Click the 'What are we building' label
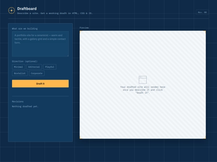 point(25,29)
